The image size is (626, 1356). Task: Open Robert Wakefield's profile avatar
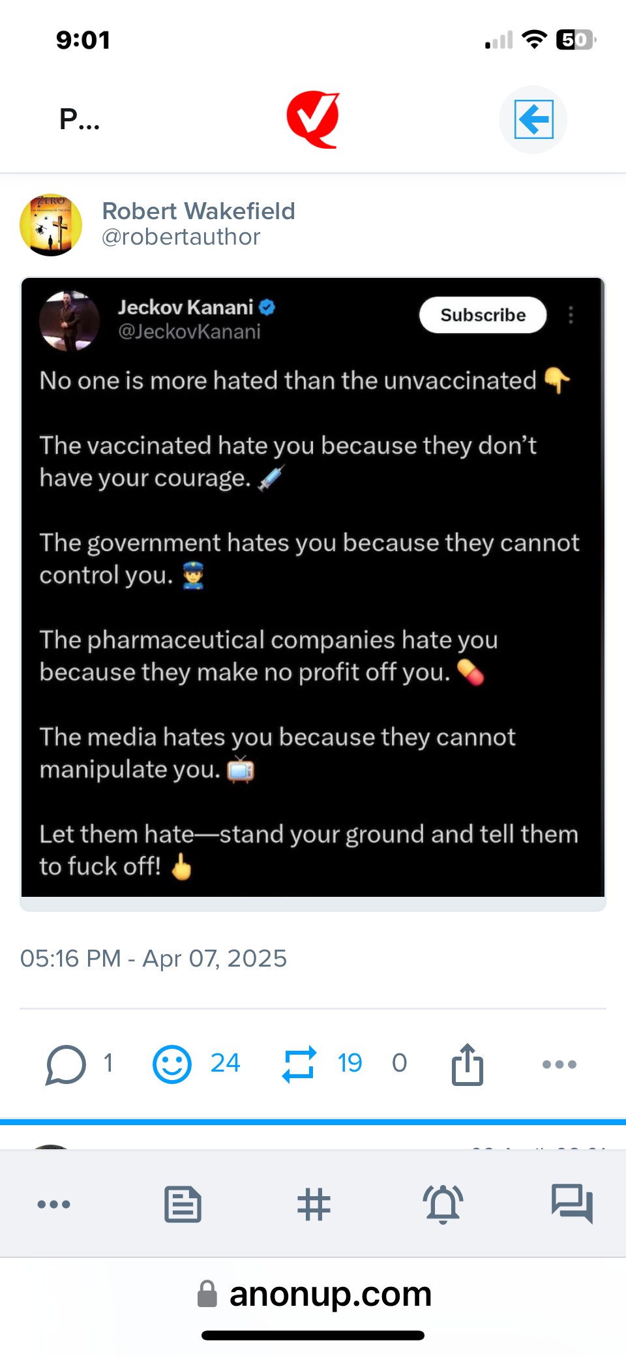(51, 225)
